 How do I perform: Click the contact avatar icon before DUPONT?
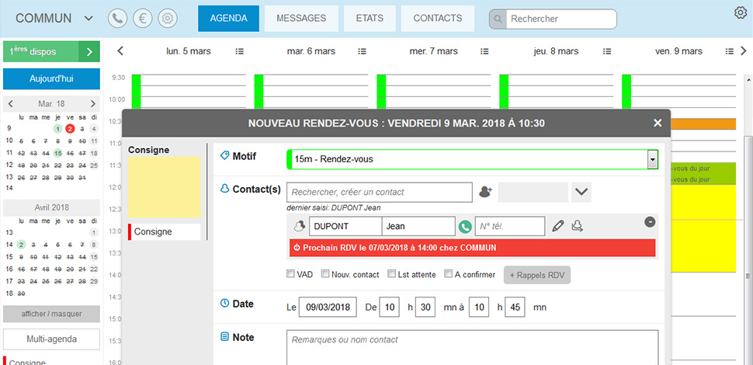300,226
